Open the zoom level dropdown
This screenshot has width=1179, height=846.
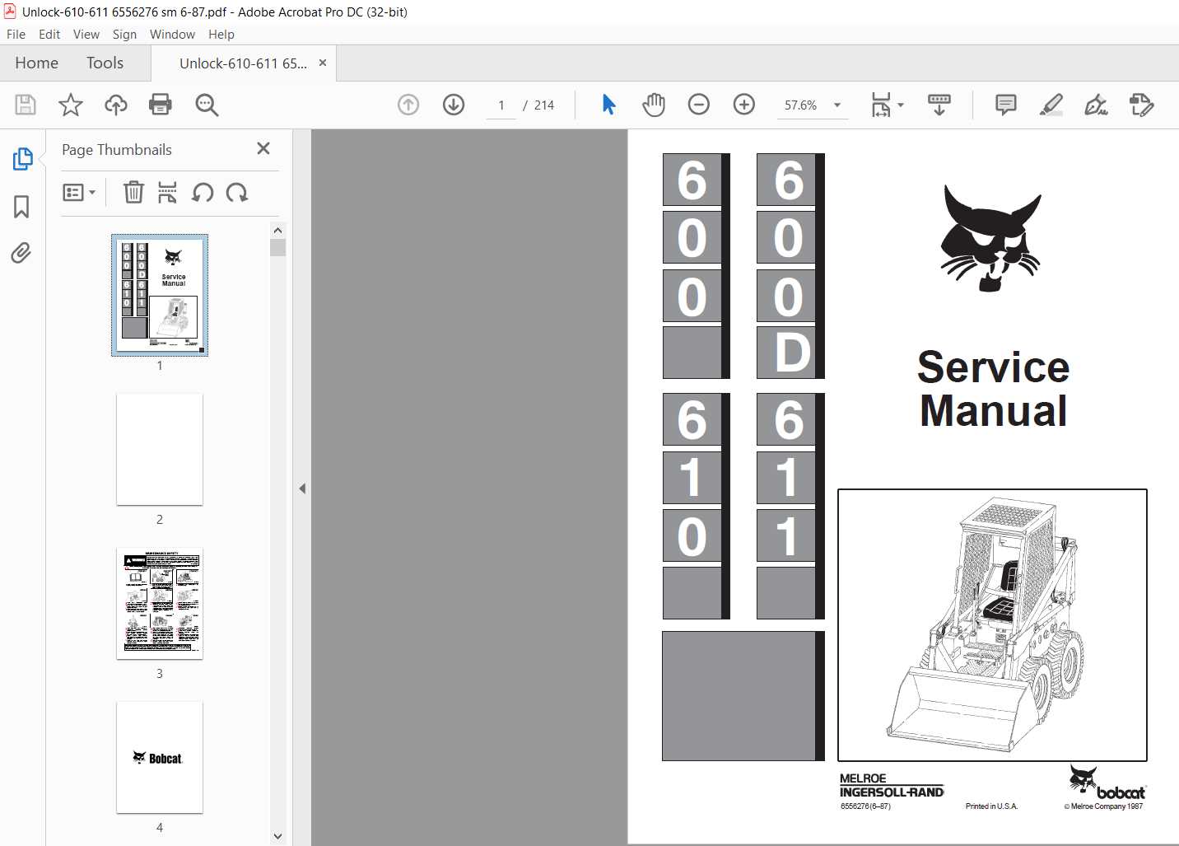coord(837,105)
